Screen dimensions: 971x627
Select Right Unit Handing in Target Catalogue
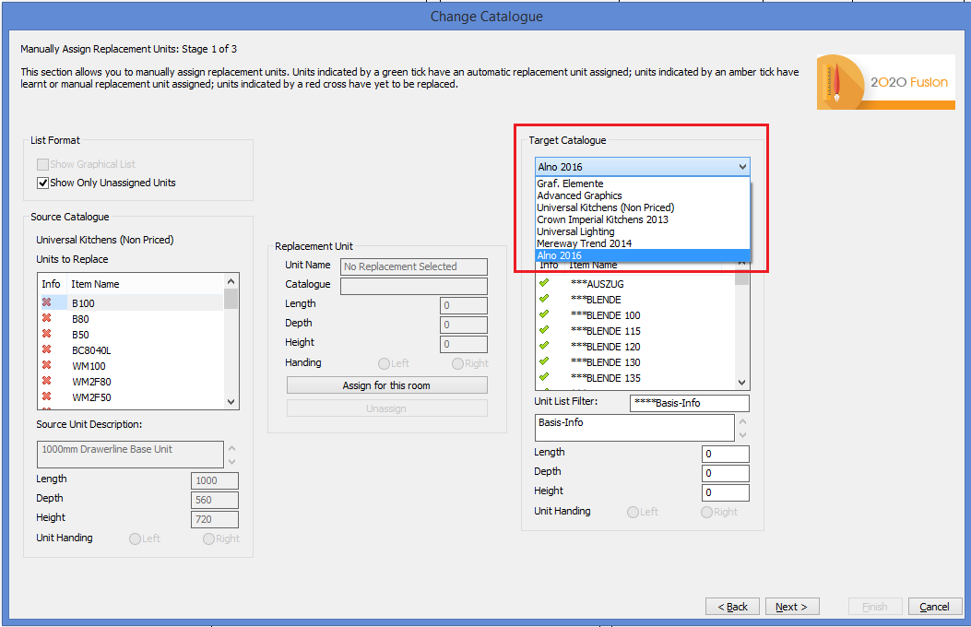706,512
